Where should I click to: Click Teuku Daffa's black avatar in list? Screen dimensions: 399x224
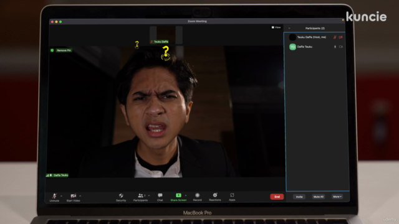292,37
